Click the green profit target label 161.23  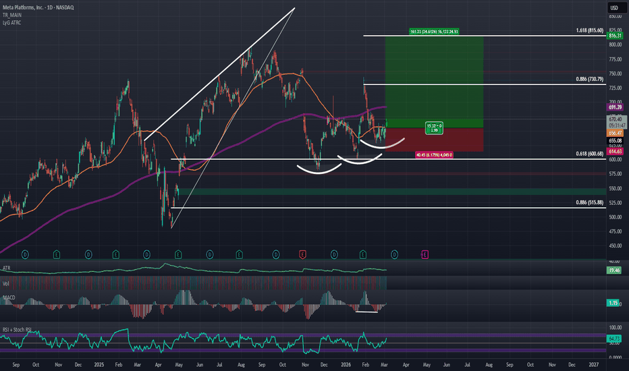434,31
